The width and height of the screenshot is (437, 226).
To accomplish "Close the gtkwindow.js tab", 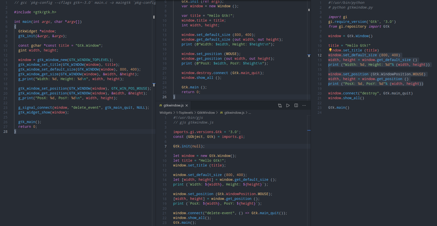I will (187, 105).
